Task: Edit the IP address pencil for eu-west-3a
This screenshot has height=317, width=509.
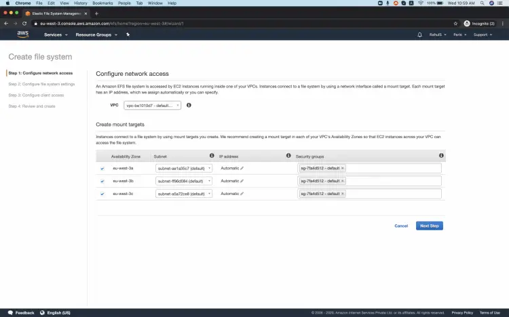Action: [x=242, y=168]
